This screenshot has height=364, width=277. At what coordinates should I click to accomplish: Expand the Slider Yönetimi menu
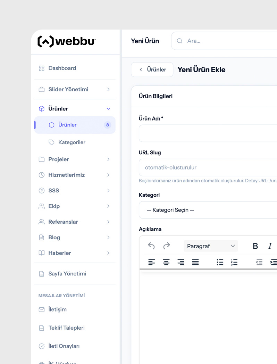point(75,89)
